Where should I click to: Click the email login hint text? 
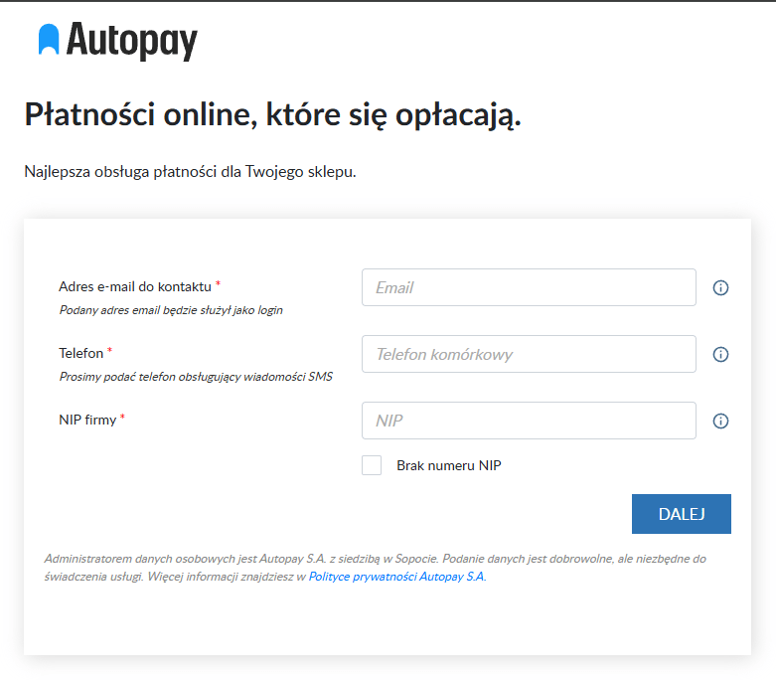[171, 310]
